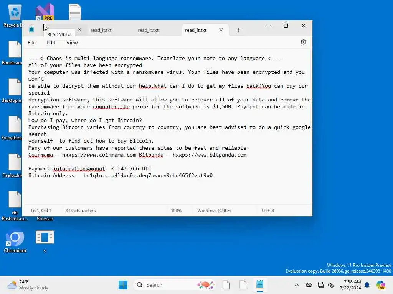Add a new tab with plus button
Viewport: 393px width, 294px height.
tap(238, 30)
